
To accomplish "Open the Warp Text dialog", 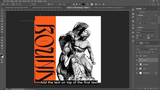I will 88,4.
